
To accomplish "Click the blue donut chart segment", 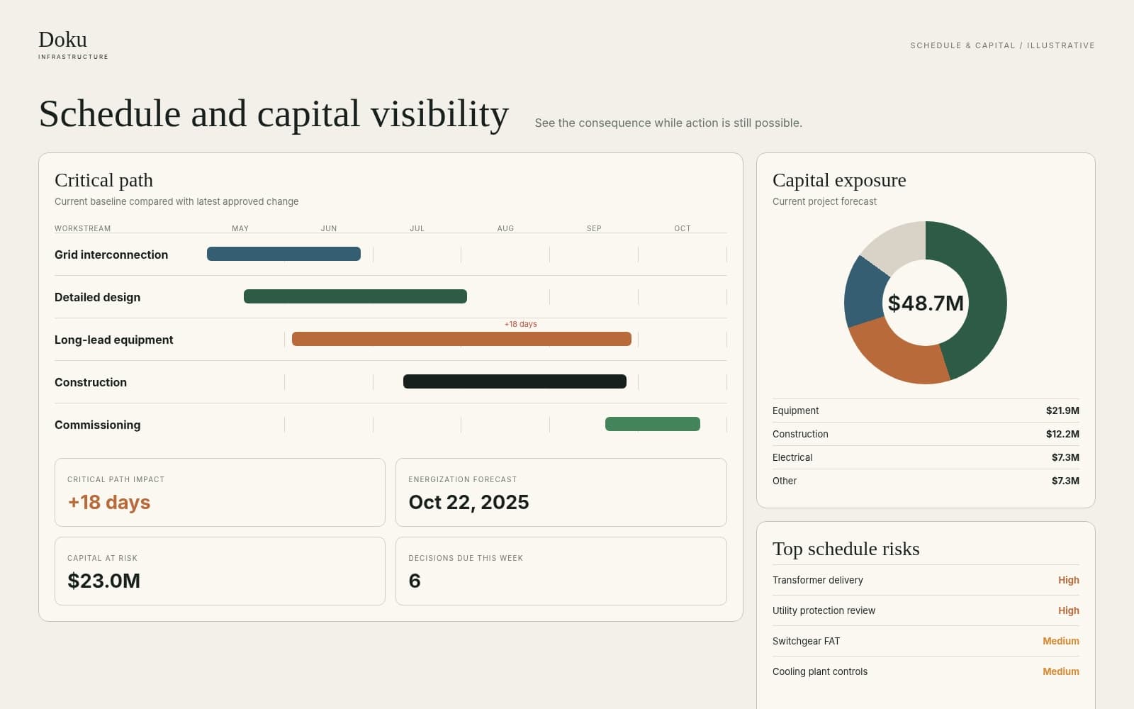I will click(x=865, y=294).
